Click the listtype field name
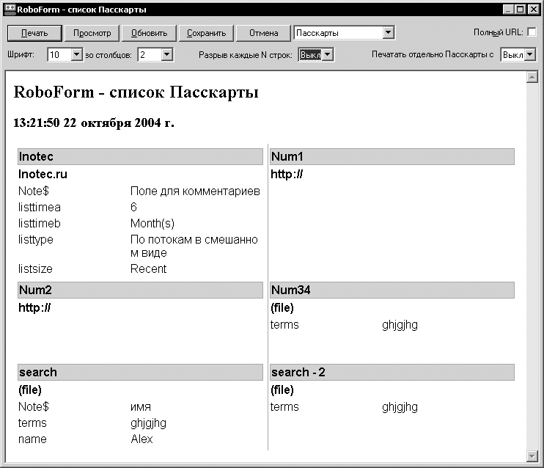Image resolution: width=544 pixels, height=468 pixels. 35,240
